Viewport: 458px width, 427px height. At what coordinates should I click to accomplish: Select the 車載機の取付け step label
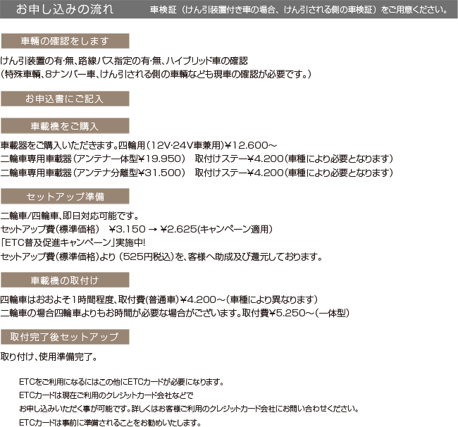coord(65,280)
